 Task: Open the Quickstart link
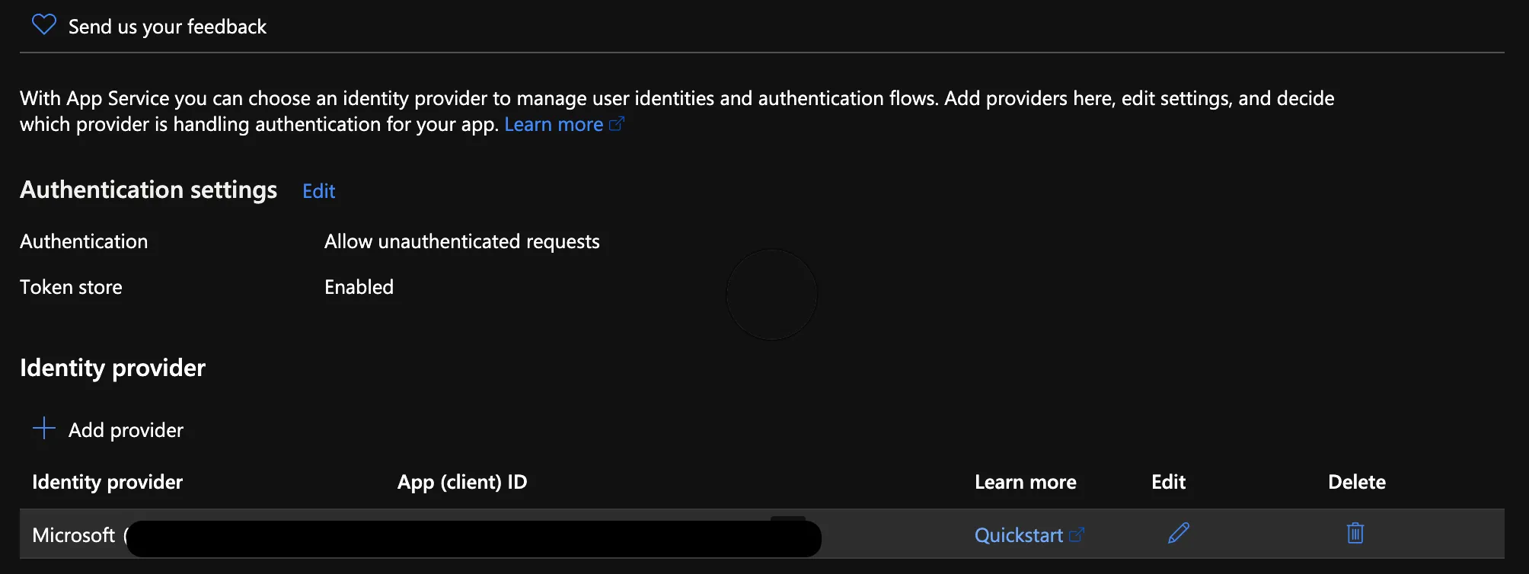tap(1018, 535)
